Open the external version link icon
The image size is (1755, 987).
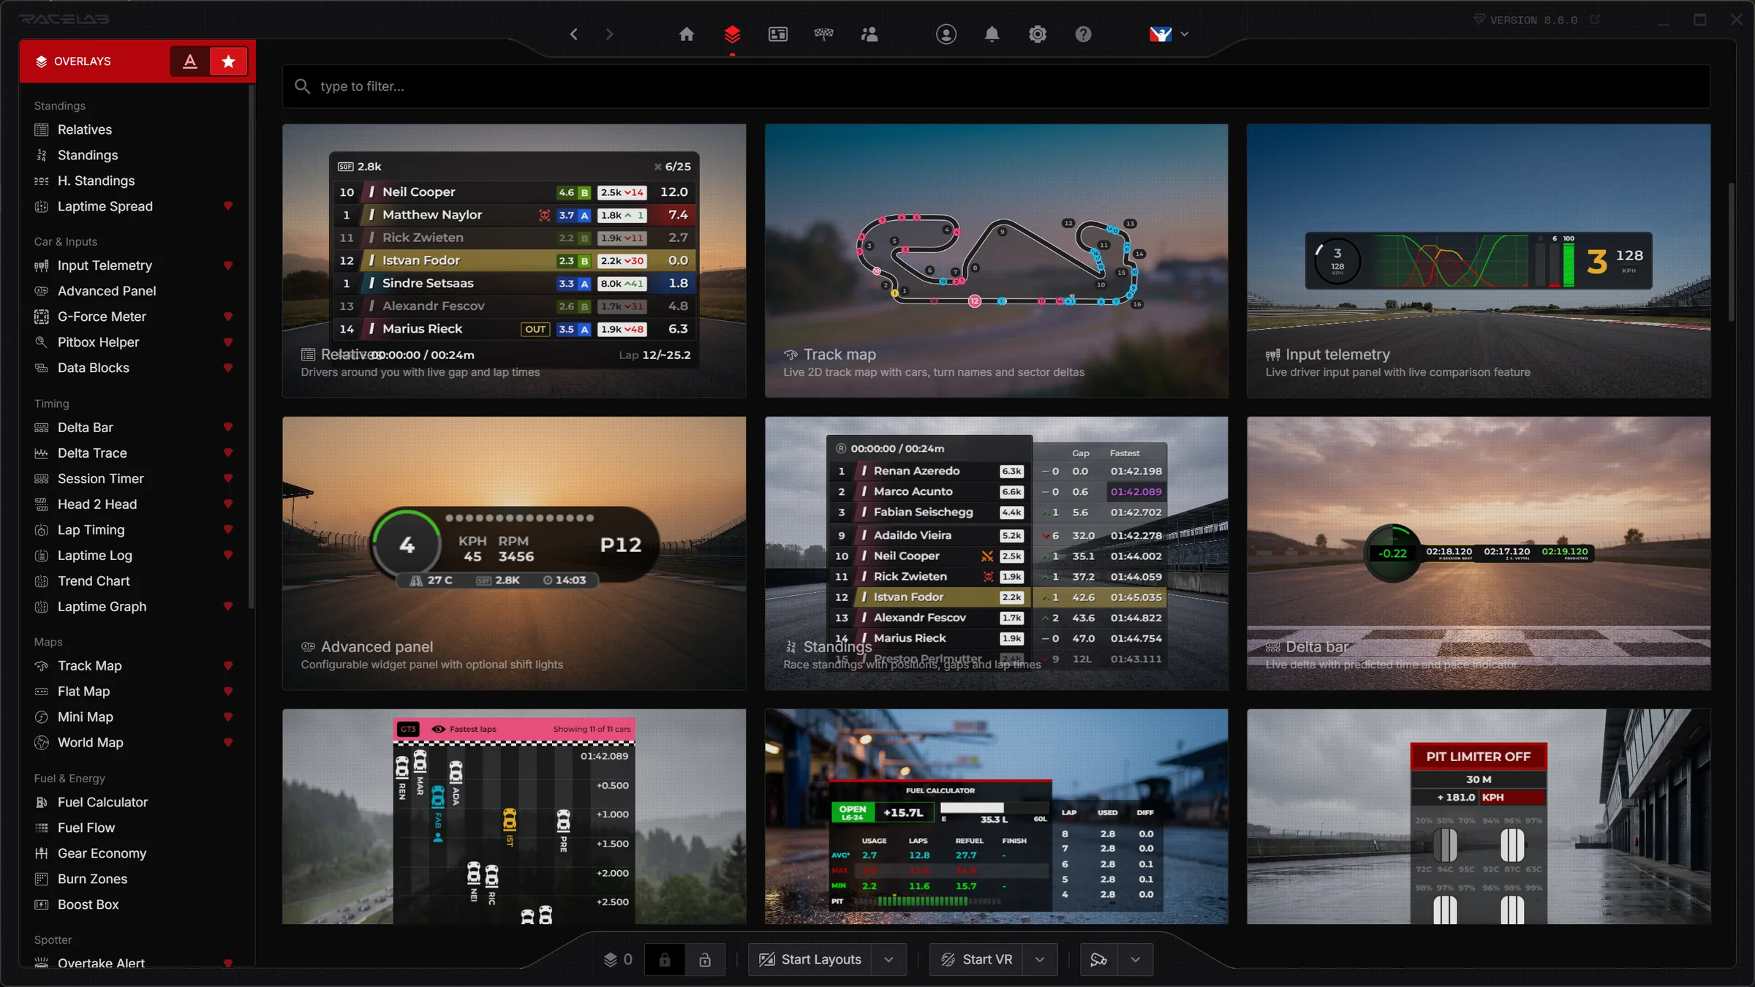tap(1596, 20)
